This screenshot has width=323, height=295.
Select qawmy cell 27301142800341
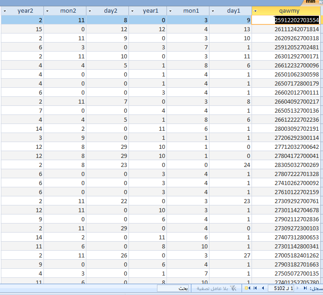pyautogui.click(x=286, y=247)
